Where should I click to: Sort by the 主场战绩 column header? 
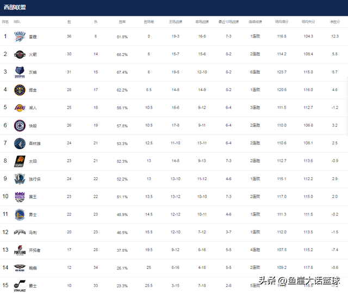pos(175,22)
